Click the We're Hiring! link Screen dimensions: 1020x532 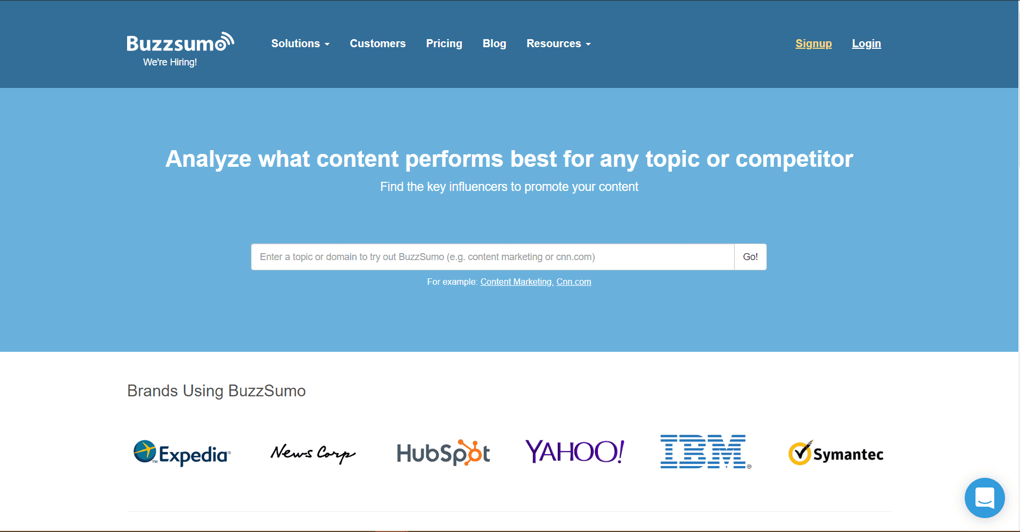pos(170,62)
